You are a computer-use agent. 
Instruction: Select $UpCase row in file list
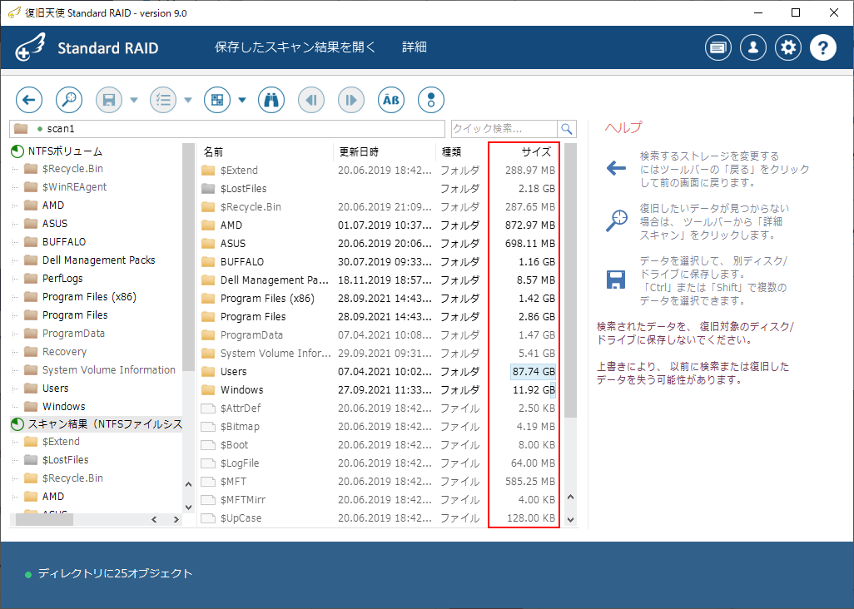tap(379, 518)
